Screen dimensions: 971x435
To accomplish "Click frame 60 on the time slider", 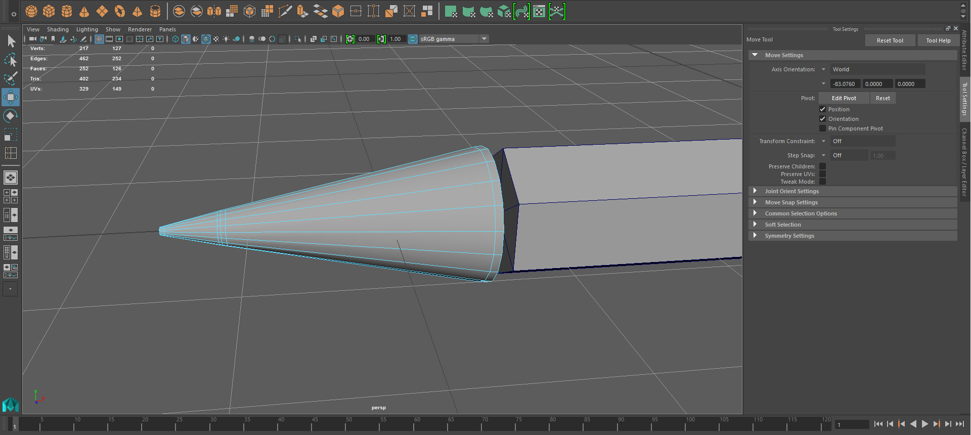I will pyautogui.click(x=414, y=425).
